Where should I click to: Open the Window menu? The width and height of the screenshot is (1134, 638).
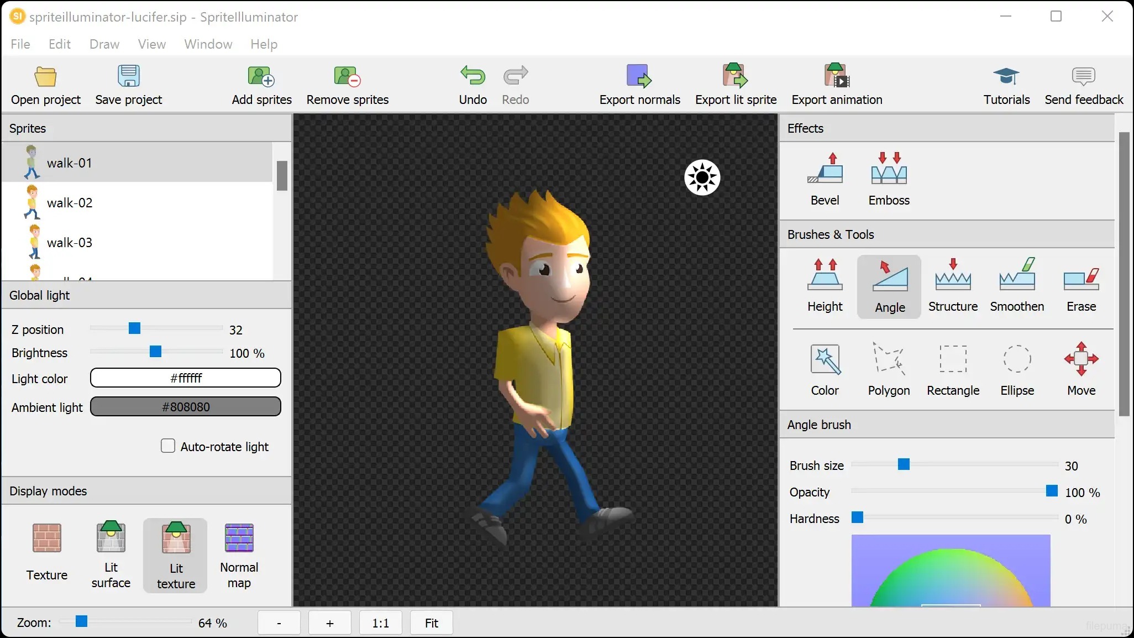(208, 44)
